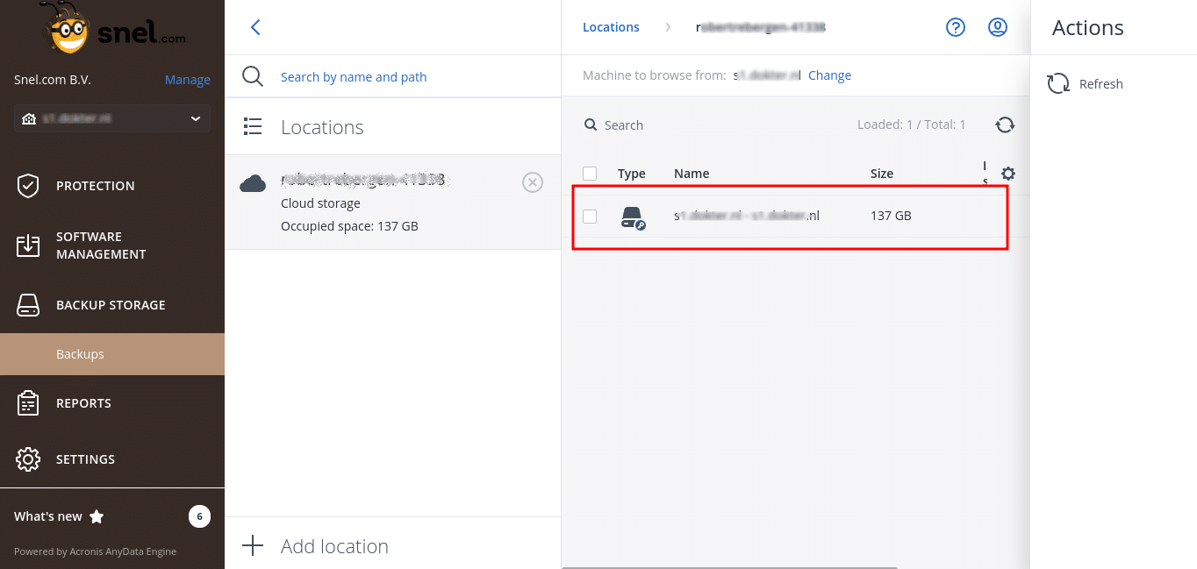Image resolution: width=1197 pixels, height=569 pixels.
Task: Click the plus icon for Add location
Action: pos(253,546)
